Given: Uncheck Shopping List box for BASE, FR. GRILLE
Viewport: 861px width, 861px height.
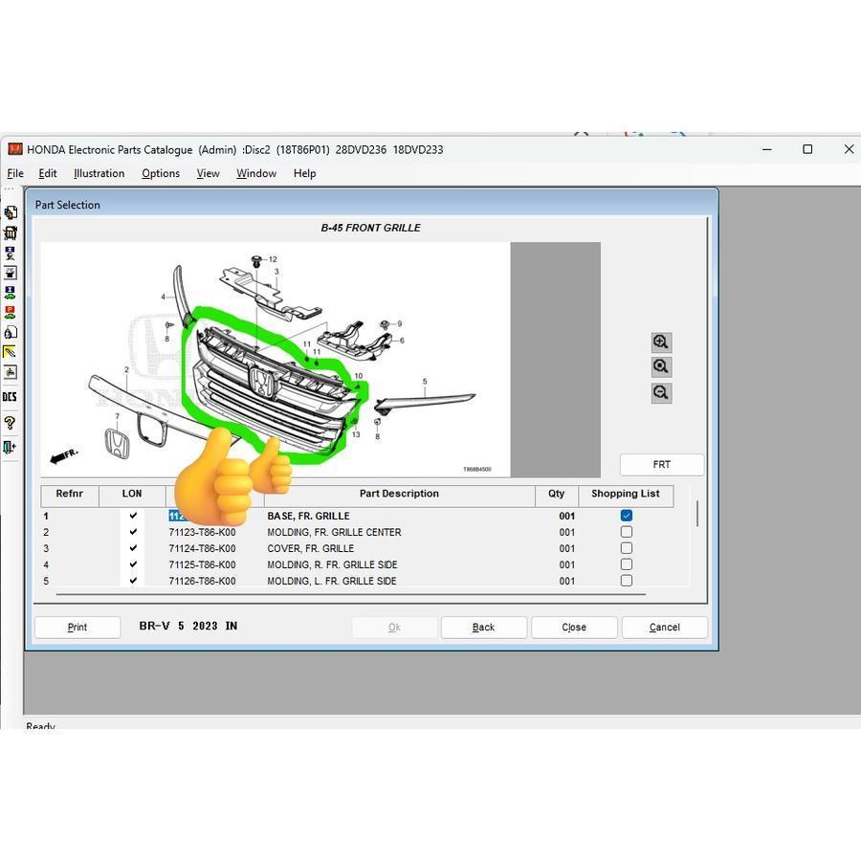Looking at the screenshot, I should [x=627, y=516].
